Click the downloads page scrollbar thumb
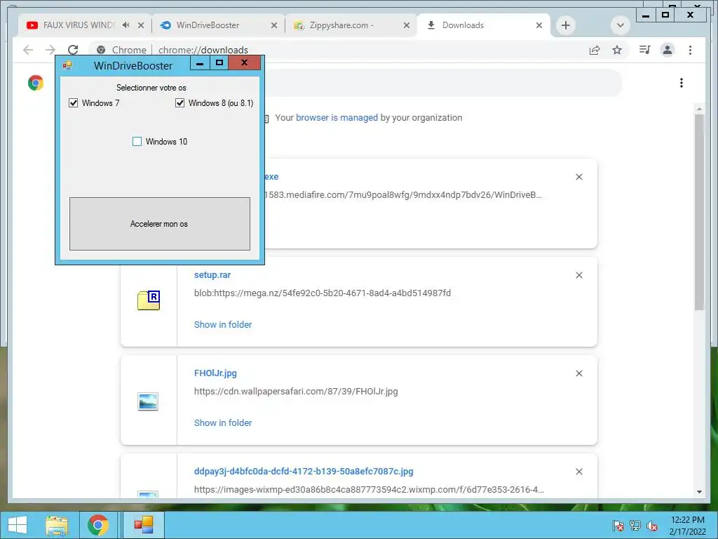 (x=699, y=212)
